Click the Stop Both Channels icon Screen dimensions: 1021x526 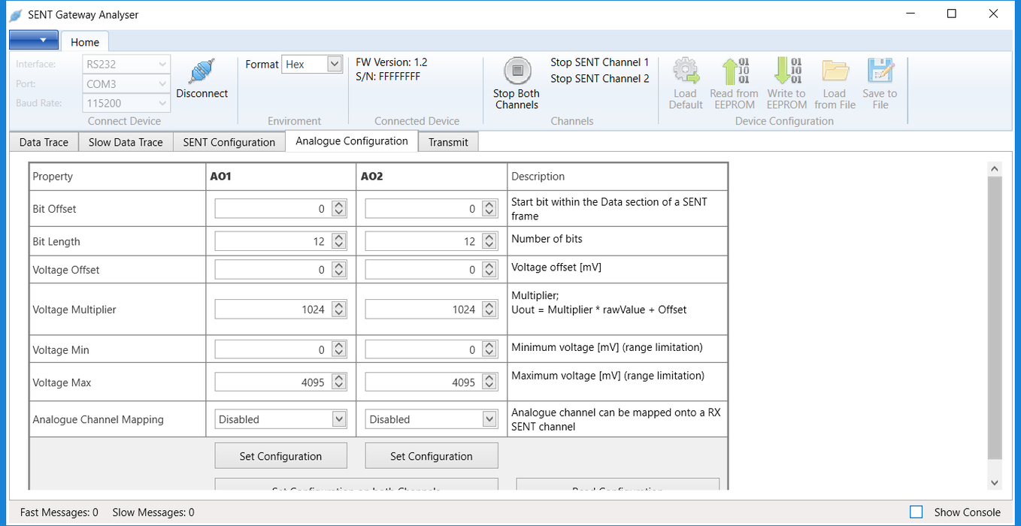pos(517,71)
